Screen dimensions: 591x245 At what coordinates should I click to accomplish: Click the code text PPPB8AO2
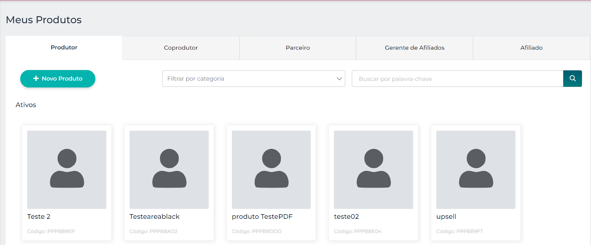(164, 231)
